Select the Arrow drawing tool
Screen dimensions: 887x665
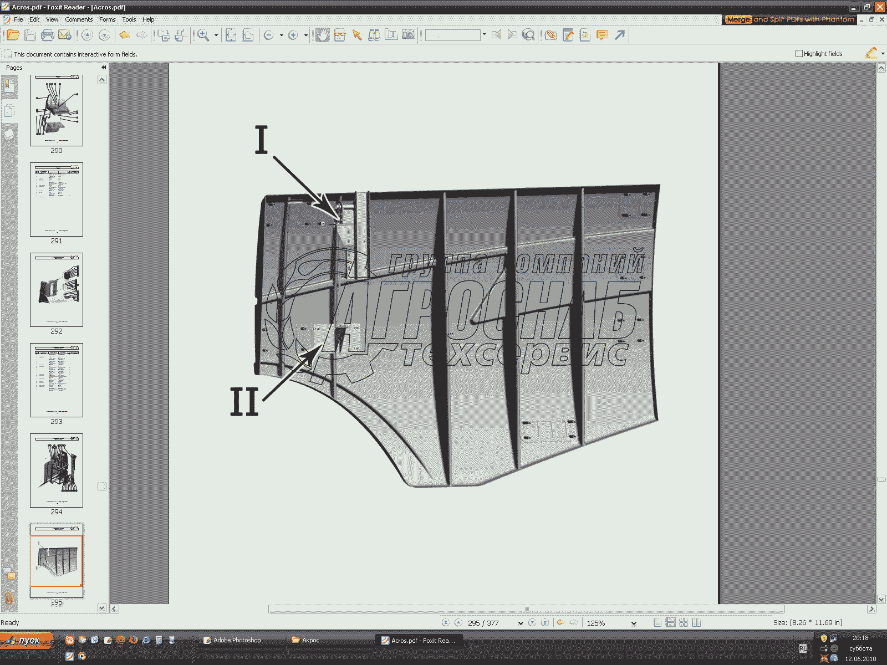click(620, 35)
